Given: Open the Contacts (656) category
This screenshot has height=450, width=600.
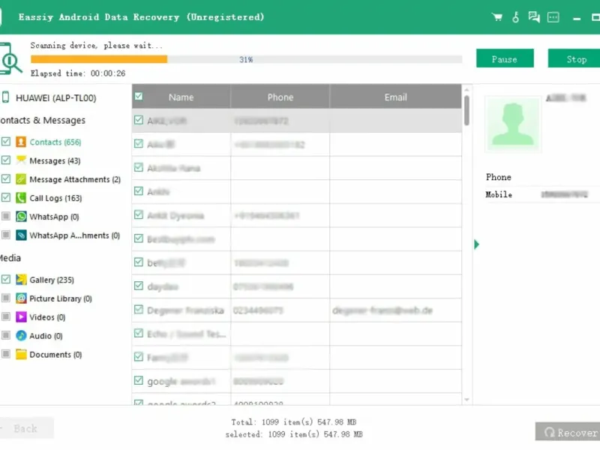Looking at the screenshot, I should 55,142.
